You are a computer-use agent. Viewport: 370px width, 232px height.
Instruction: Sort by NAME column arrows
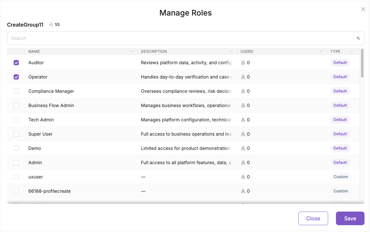click(x=132, y=52)
